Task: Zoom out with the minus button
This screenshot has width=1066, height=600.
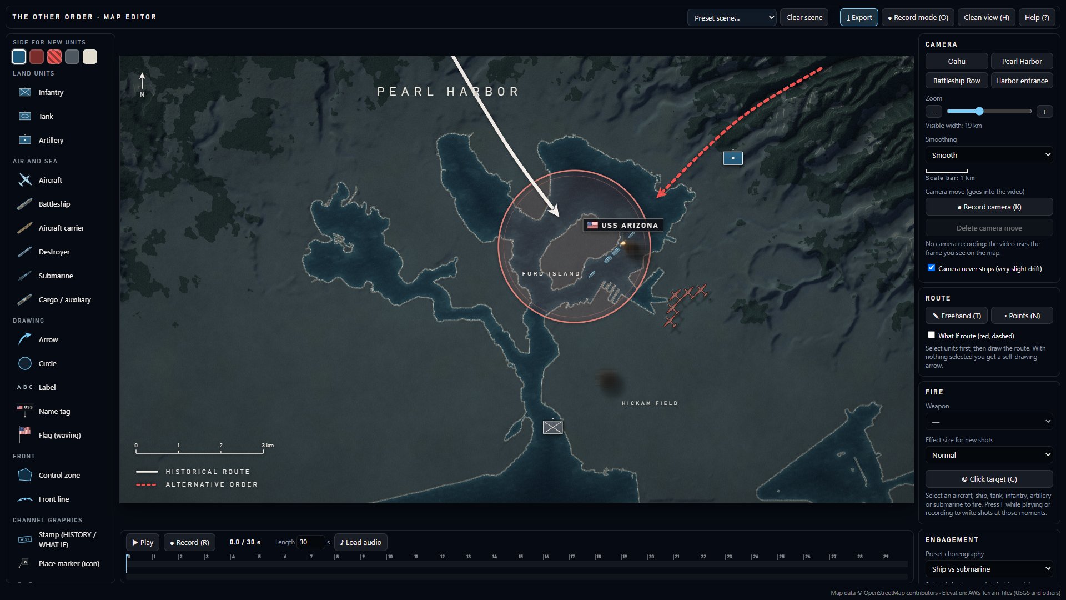Action: point(934,112)
